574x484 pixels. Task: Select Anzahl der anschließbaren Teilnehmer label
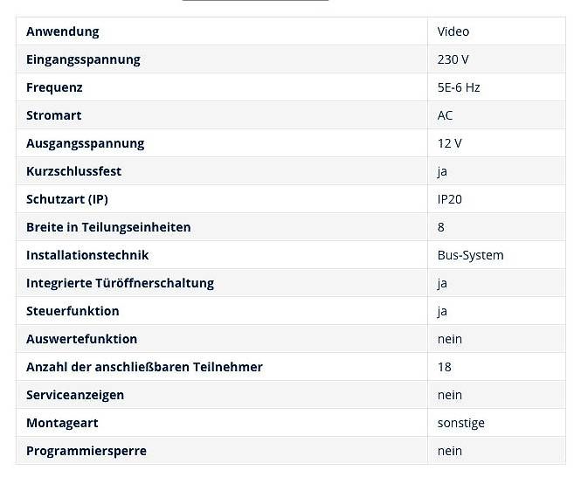[144, 367]
